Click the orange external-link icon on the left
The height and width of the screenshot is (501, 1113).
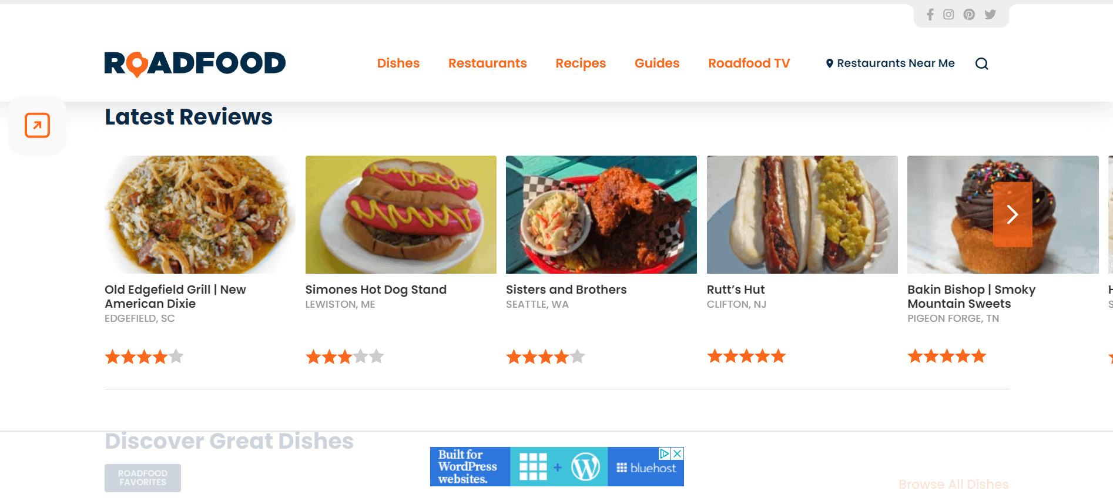(36, 125)
